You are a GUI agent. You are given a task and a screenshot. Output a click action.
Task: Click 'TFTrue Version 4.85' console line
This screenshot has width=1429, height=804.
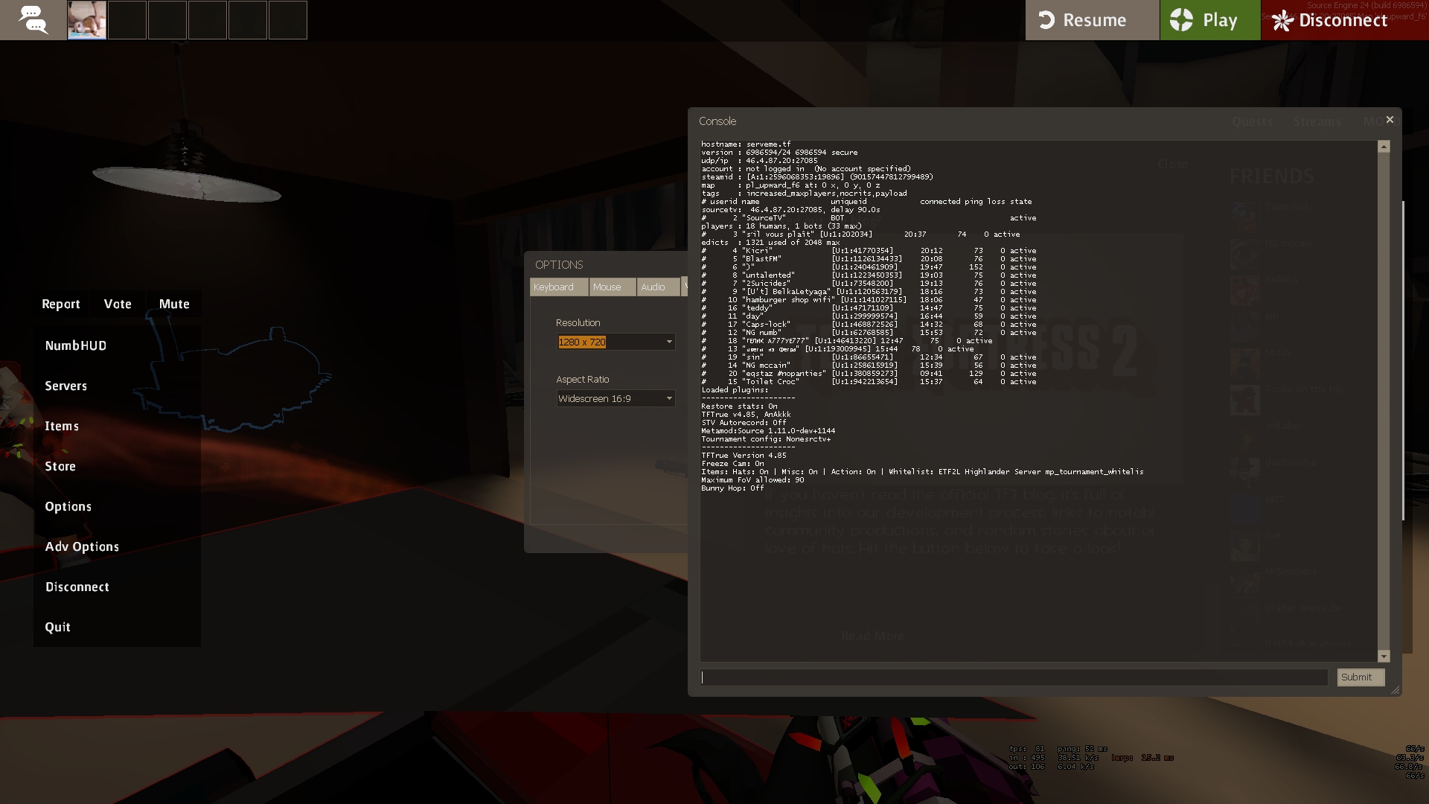tap(744, 455)
